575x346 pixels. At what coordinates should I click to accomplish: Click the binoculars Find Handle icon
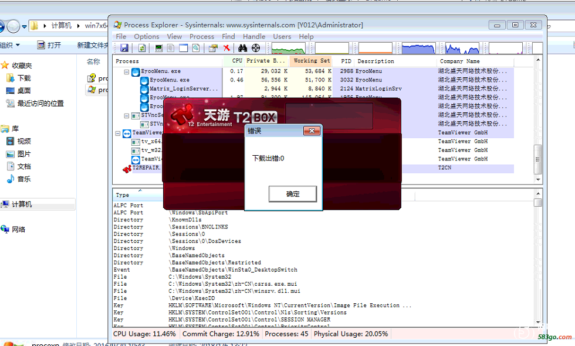pos(242,48)
